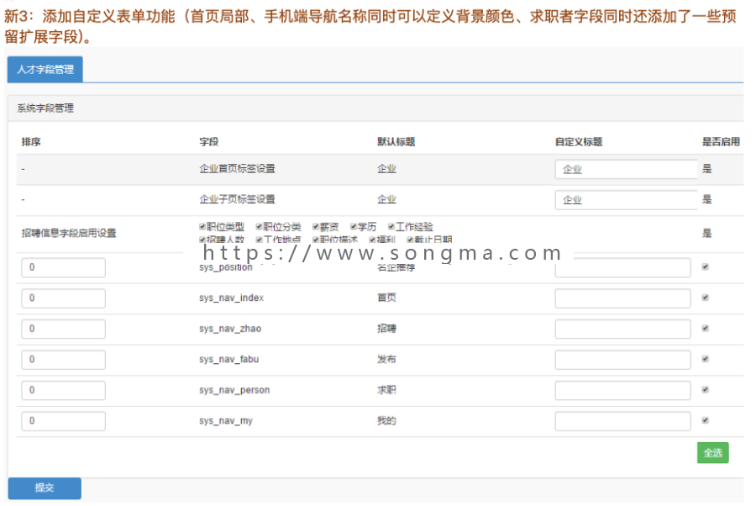756x506 pixels.
Task: Toggle enable checkbox for sys_position row
Action: tap(706, 266)
